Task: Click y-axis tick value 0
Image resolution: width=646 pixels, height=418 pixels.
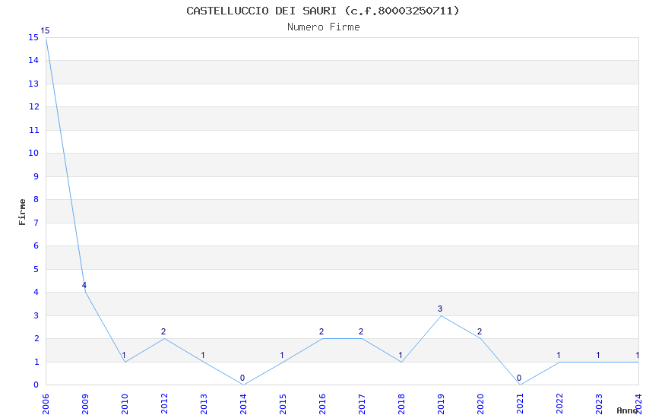Action: tap(36, 385)
